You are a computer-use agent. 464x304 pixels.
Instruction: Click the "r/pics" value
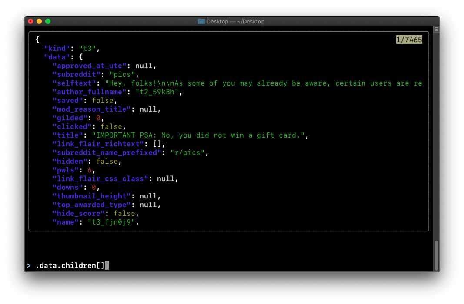pyautogui.click(x=187, y=153)
